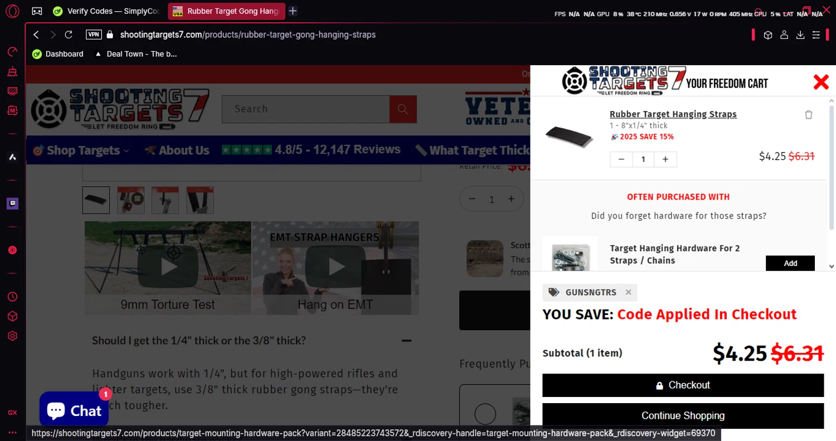Select the radio button in Frequently Purchased card
This screenshot has width=836, height=441.
click(x=485, y=414)
